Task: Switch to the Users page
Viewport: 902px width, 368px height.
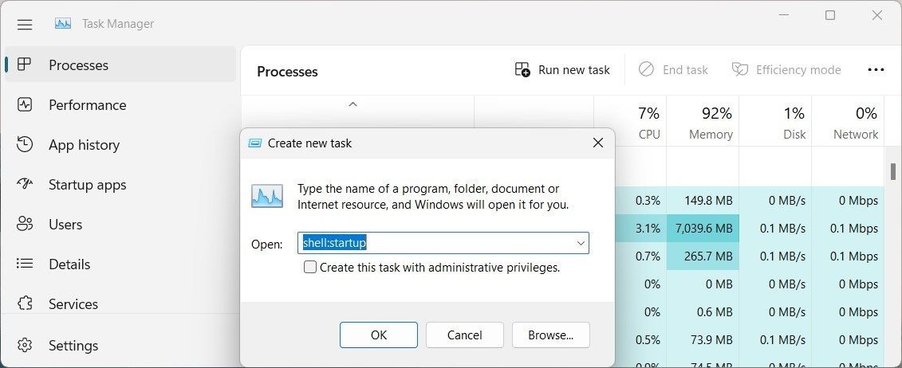Action: (x=120, y=224)
